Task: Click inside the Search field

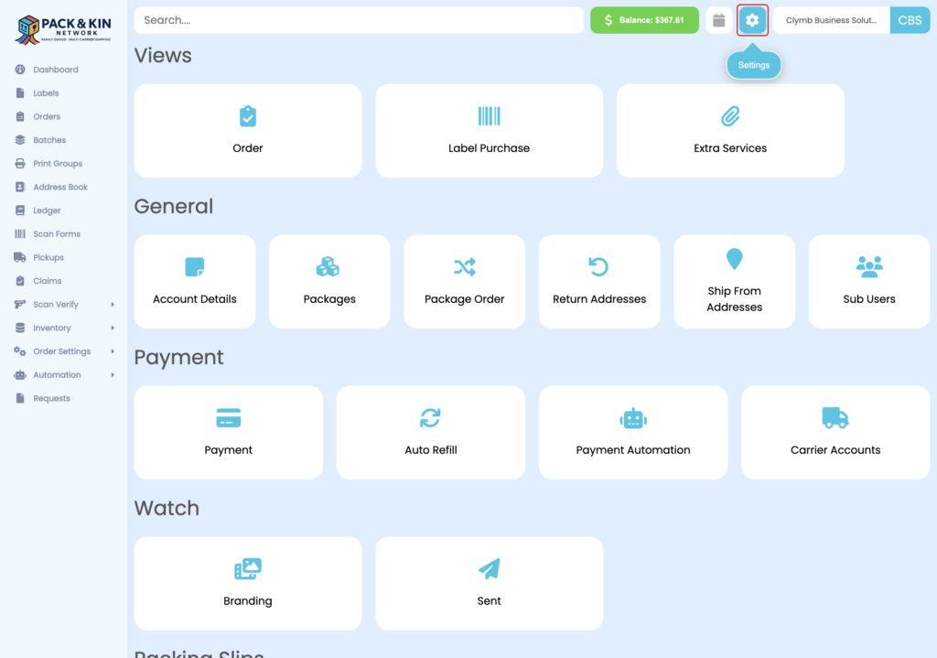Action: click(x=359, y=19)
